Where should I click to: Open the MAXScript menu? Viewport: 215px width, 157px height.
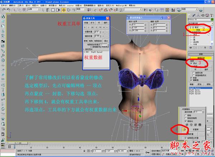pyautogui.click(x=121, y=5)
